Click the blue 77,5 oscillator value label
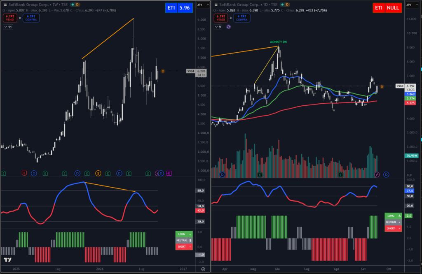Viewport: 422px width, 274px height. click(410, 191)
